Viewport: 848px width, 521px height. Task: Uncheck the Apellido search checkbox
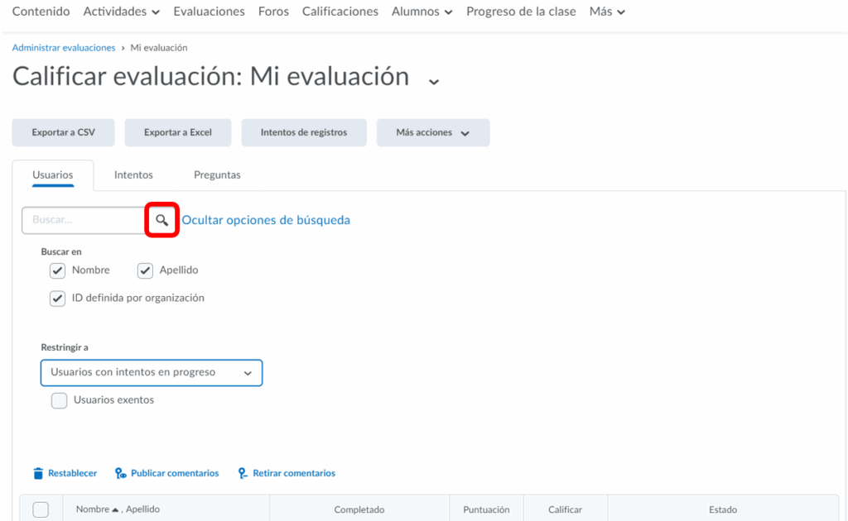(145, 270)
